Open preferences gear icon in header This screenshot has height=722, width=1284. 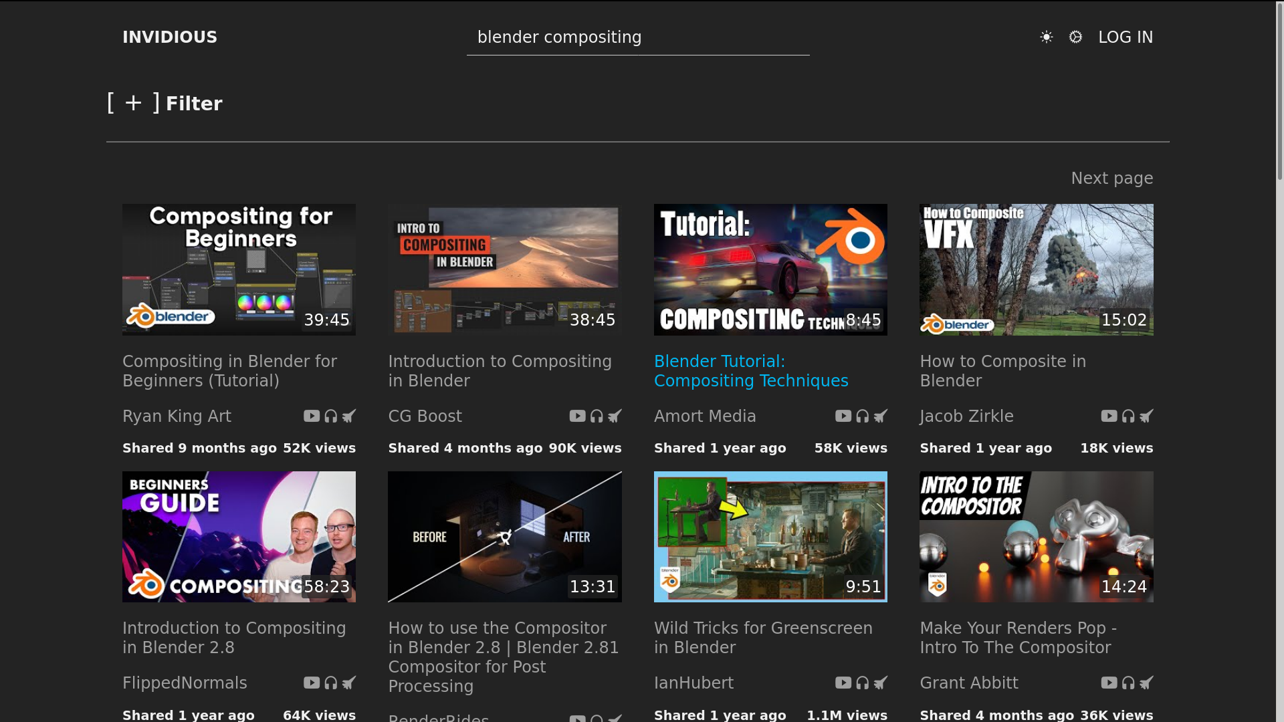(x=1075, y=37)
